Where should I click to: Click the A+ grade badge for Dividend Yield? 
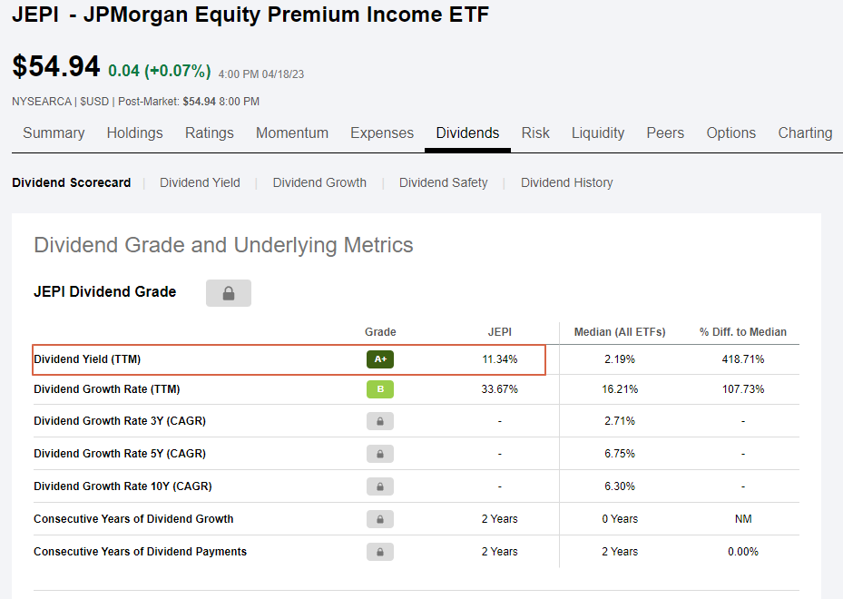(x=380, y=359)
